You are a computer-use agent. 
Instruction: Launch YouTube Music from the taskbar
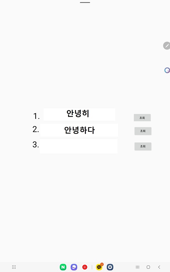point(85,267)
